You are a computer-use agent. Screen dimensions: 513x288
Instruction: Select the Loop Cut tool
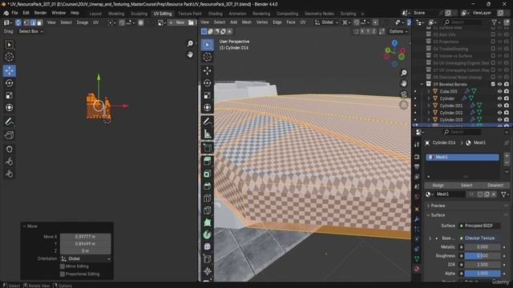(x=207, y=198)
